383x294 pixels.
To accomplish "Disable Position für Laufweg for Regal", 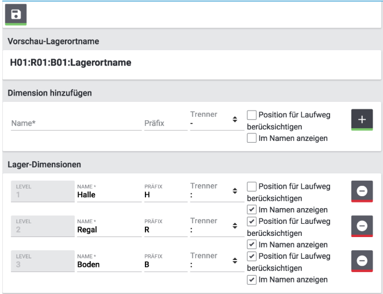I will (x=251, y=222).
